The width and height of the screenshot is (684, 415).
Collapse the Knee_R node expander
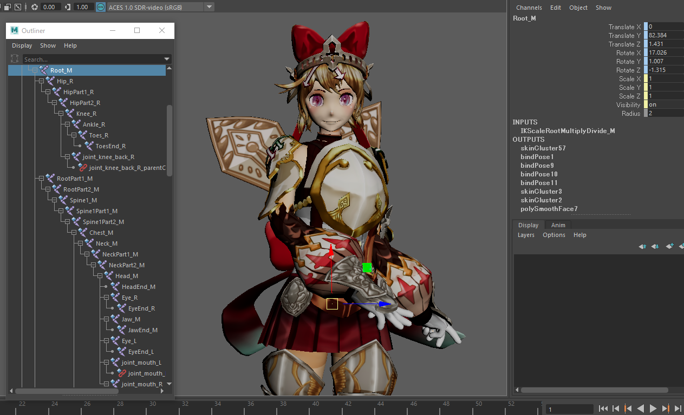click(61, 114)
